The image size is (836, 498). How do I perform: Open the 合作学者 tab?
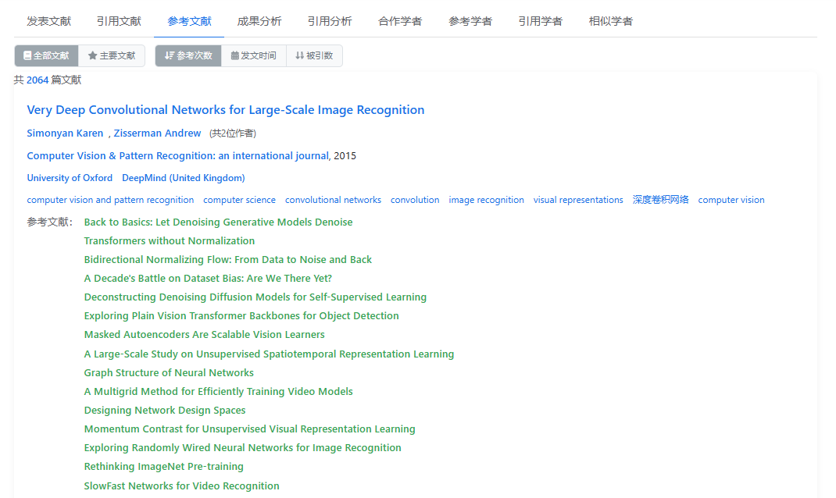click(400, 21)
